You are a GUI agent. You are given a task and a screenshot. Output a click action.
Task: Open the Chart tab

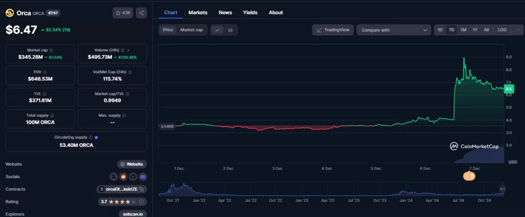pyautogui.click(x=170, y=12)
